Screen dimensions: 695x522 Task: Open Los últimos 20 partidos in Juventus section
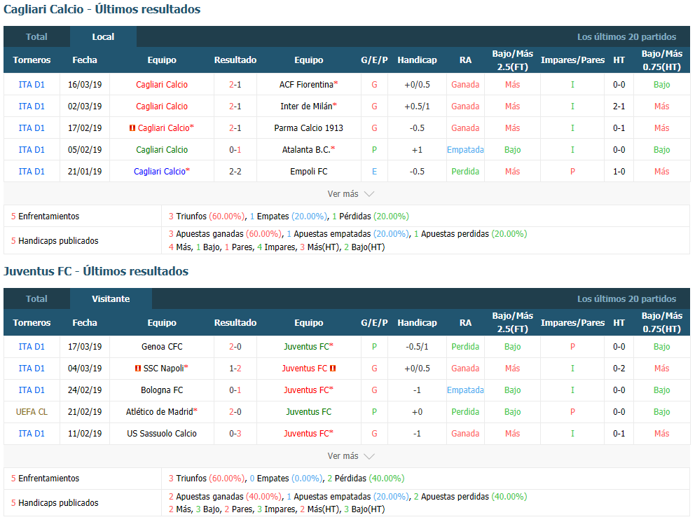[626, 298]
